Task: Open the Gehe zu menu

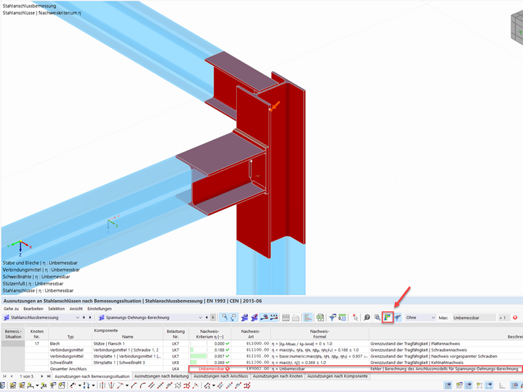Action: (11, 309)
